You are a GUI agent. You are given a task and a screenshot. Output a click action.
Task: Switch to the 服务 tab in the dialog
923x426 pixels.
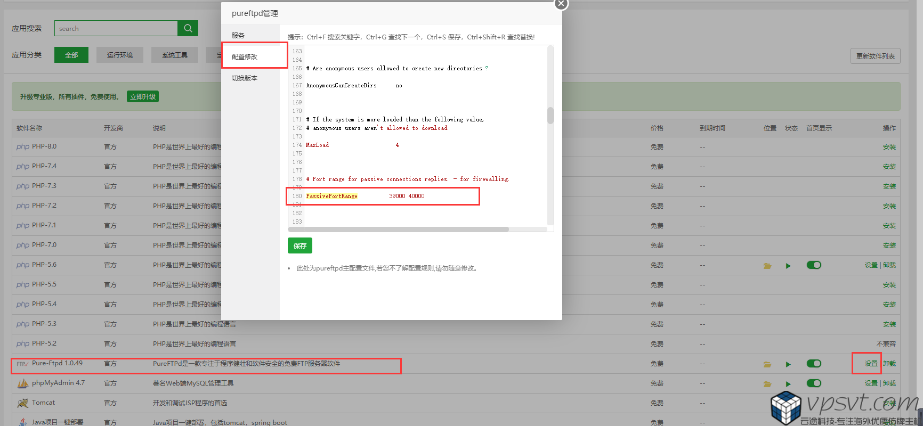[x=238, y=36]
